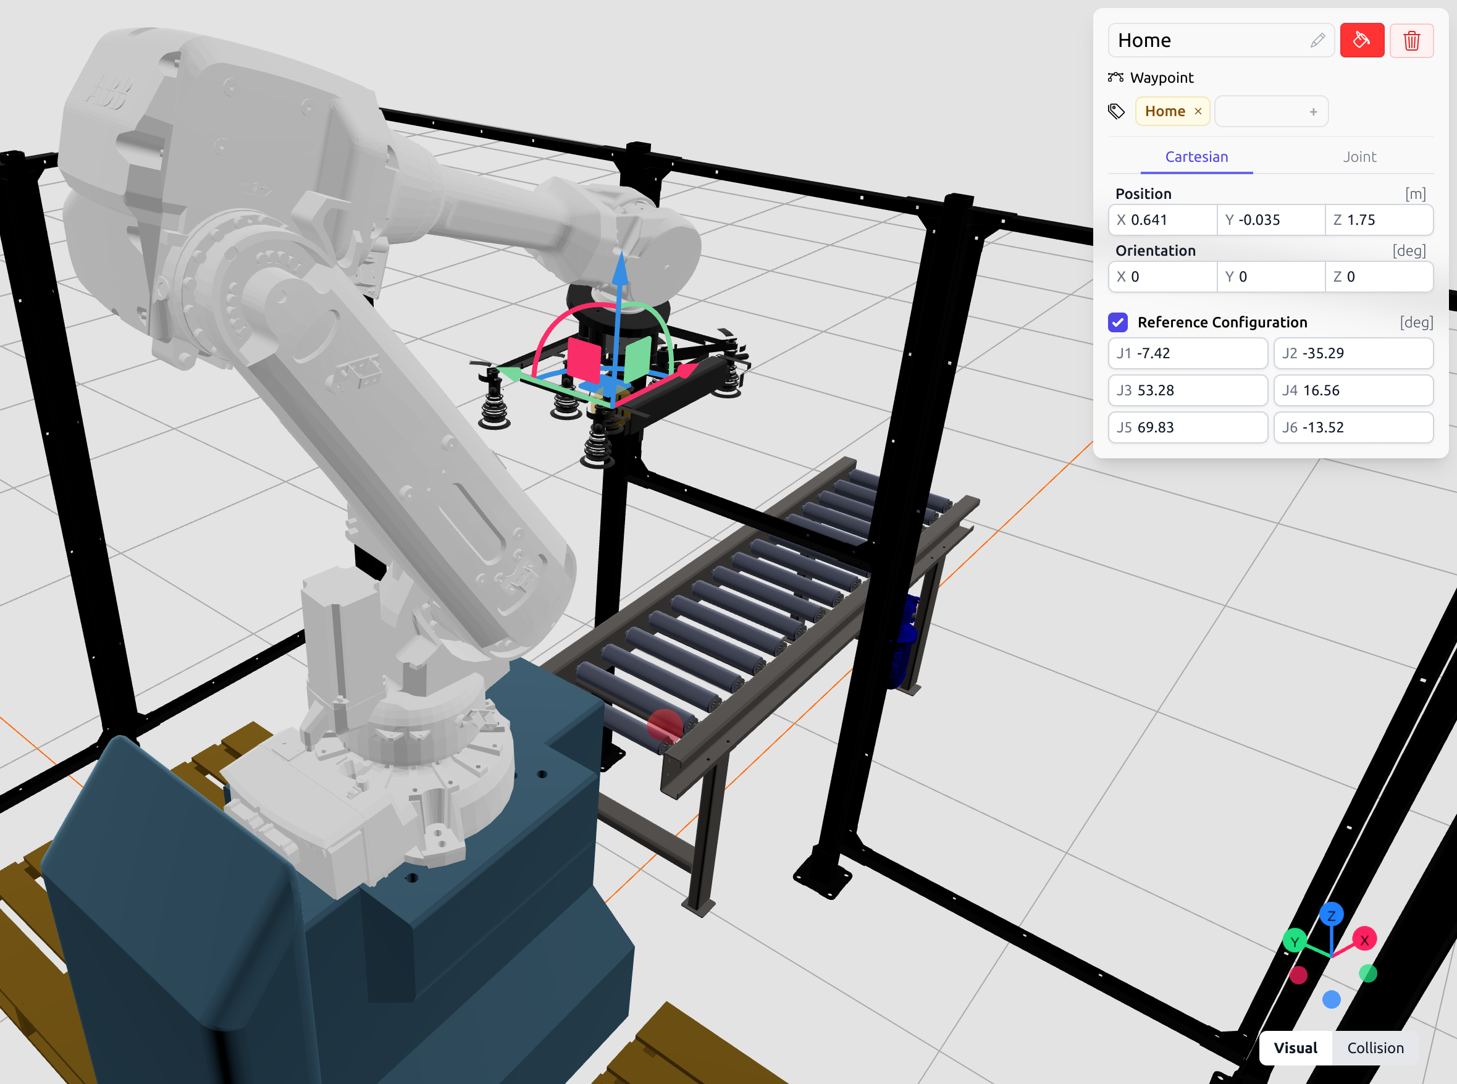Viewport: 1457px width, 1084px height.
Task: Click the empty new tag input box
Action: (x=1270, y=112)
